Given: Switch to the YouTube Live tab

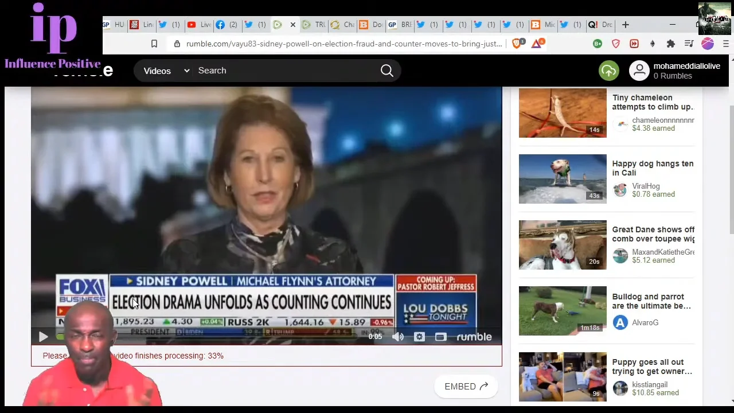Looking at the screenshot, I should pyautogui.click(x=198, y=25).
